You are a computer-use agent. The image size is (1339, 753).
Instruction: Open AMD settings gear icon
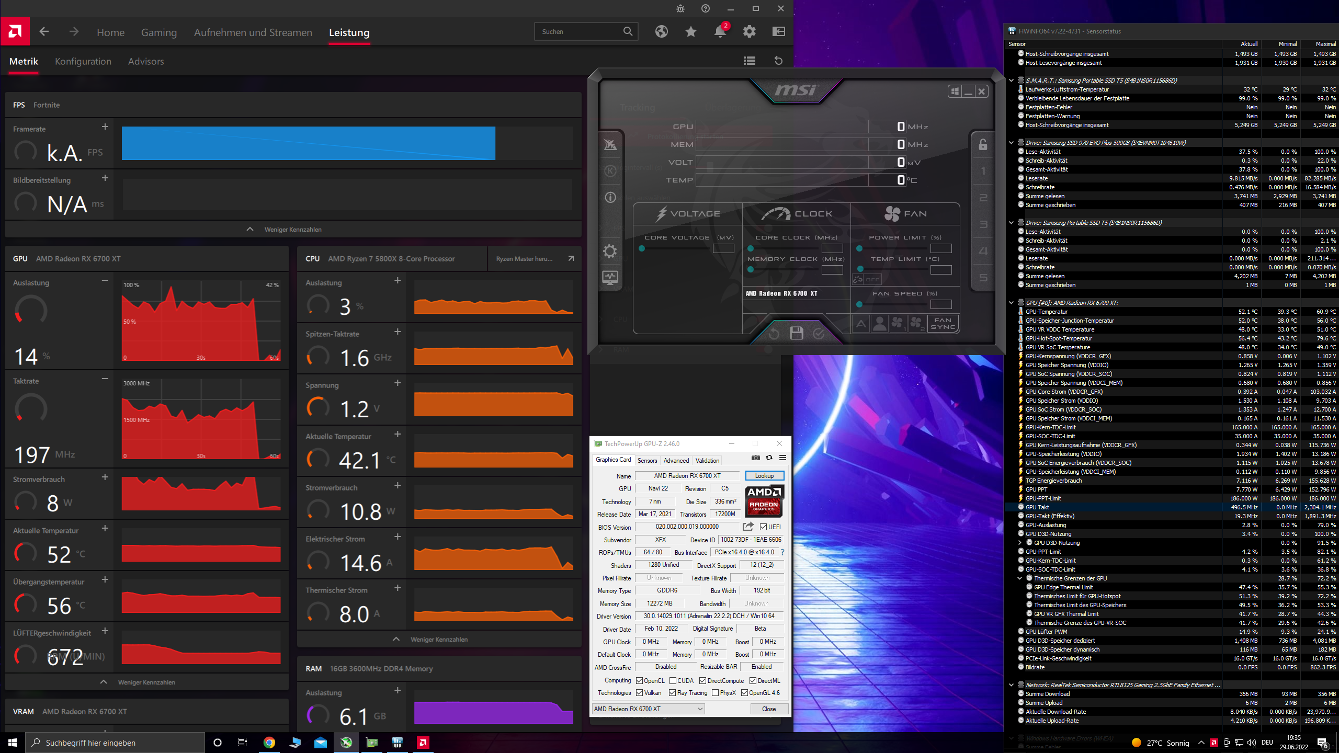pos(749,32)
